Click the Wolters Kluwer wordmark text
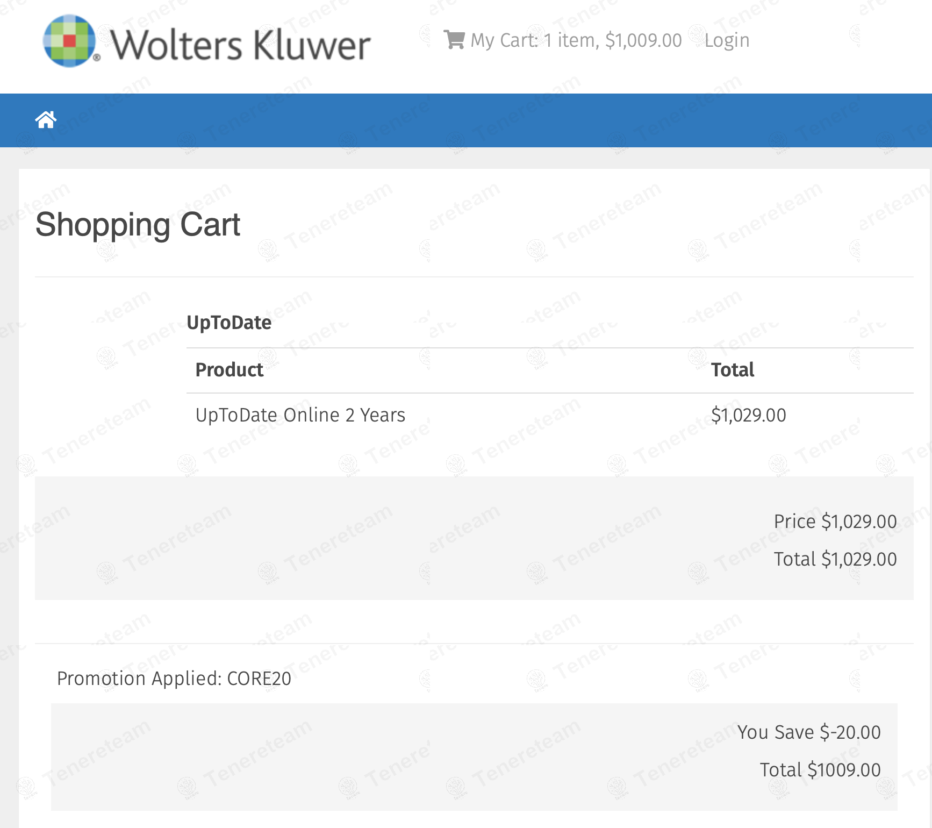932x828 pixels. [x=240, y=45]
